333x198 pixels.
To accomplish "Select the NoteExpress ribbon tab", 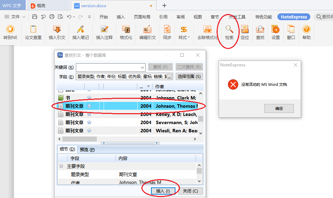I will [x=294, y=17].
